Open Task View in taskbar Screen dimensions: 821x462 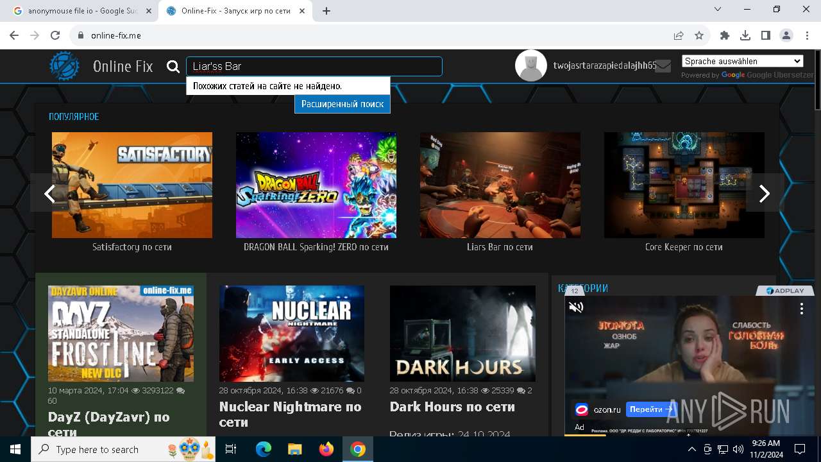pos(232,449)
